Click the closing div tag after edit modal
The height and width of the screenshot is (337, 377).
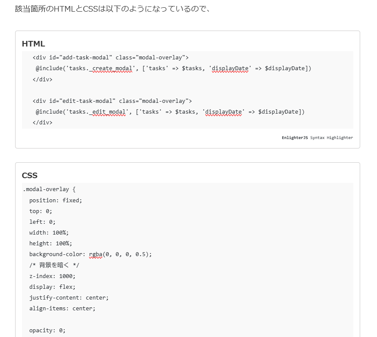tap(42, 123)
